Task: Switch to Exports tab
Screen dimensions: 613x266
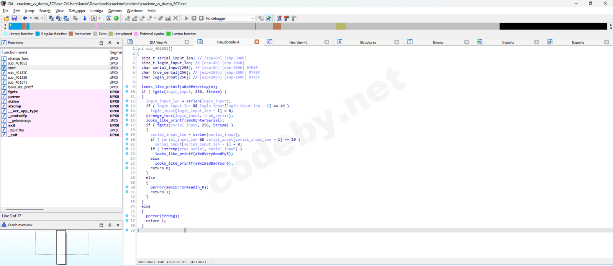Action: [578, 42]
